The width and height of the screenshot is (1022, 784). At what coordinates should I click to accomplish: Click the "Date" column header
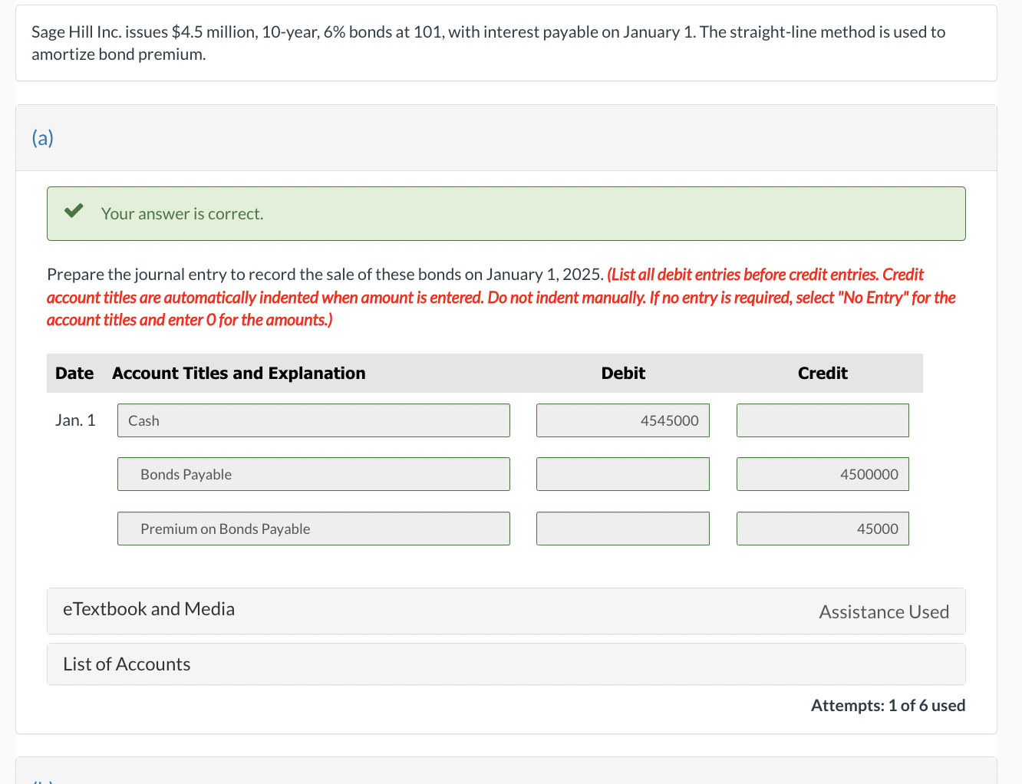pos(74,374)
